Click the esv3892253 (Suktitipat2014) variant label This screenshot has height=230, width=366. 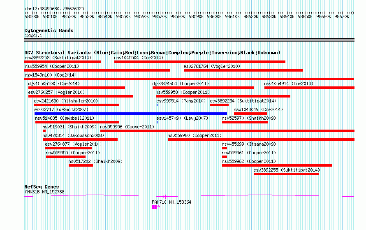pos(58,58)
